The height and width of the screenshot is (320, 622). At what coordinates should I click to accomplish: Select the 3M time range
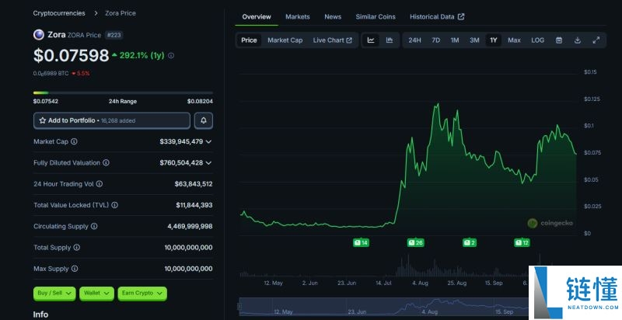click(x=474, y=40)
